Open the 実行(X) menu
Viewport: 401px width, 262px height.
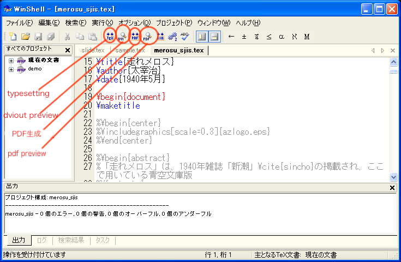coord(103,23)
